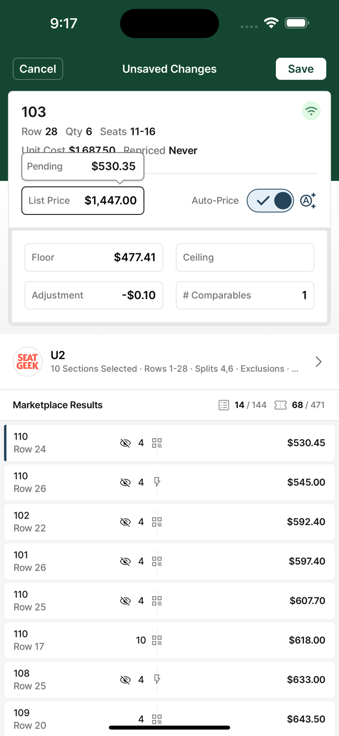The width and height of the screenshot is (339, 736).
Task: Open the U2 sections filter summary
Action: [174, 368]
